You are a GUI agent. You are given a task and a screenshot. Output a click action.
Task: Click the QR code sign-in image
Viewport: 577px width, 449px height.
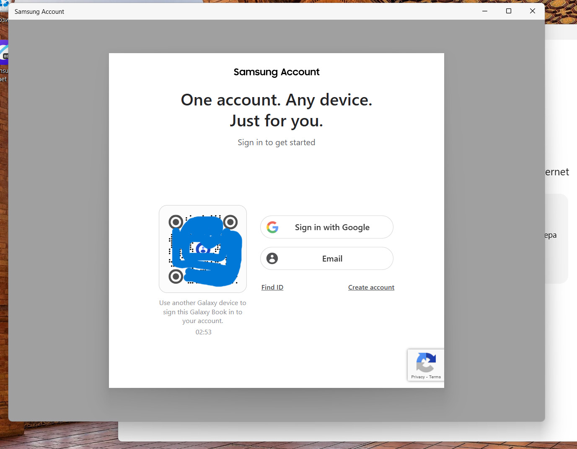[203, 249]
